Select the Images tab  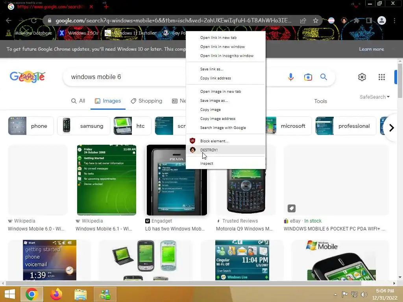108,101
